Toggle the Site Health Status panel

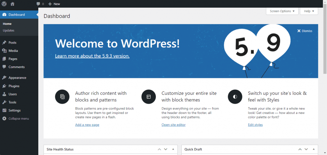click(x=173, y=149)
